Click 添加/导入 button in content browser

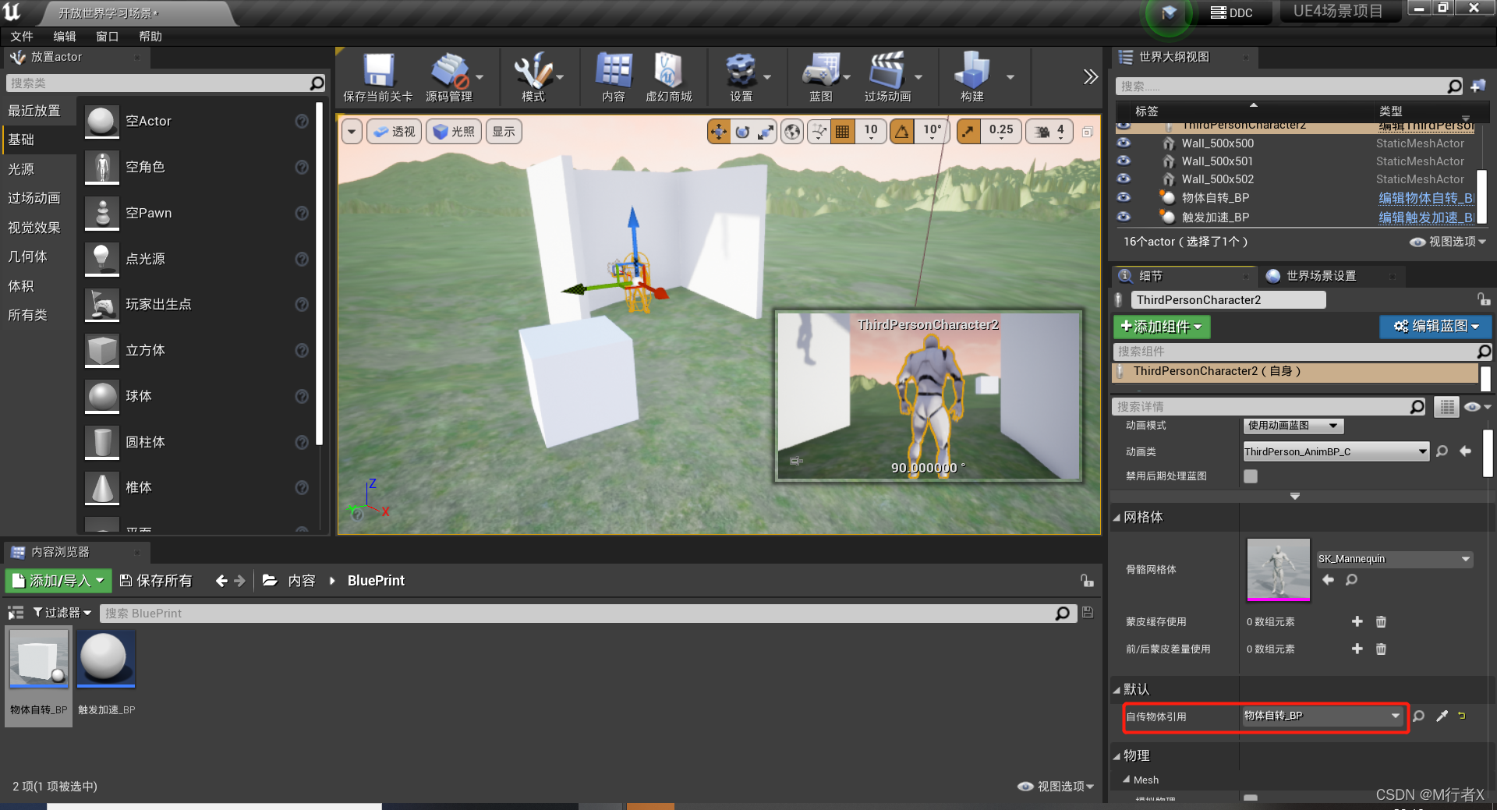[59, 581]
